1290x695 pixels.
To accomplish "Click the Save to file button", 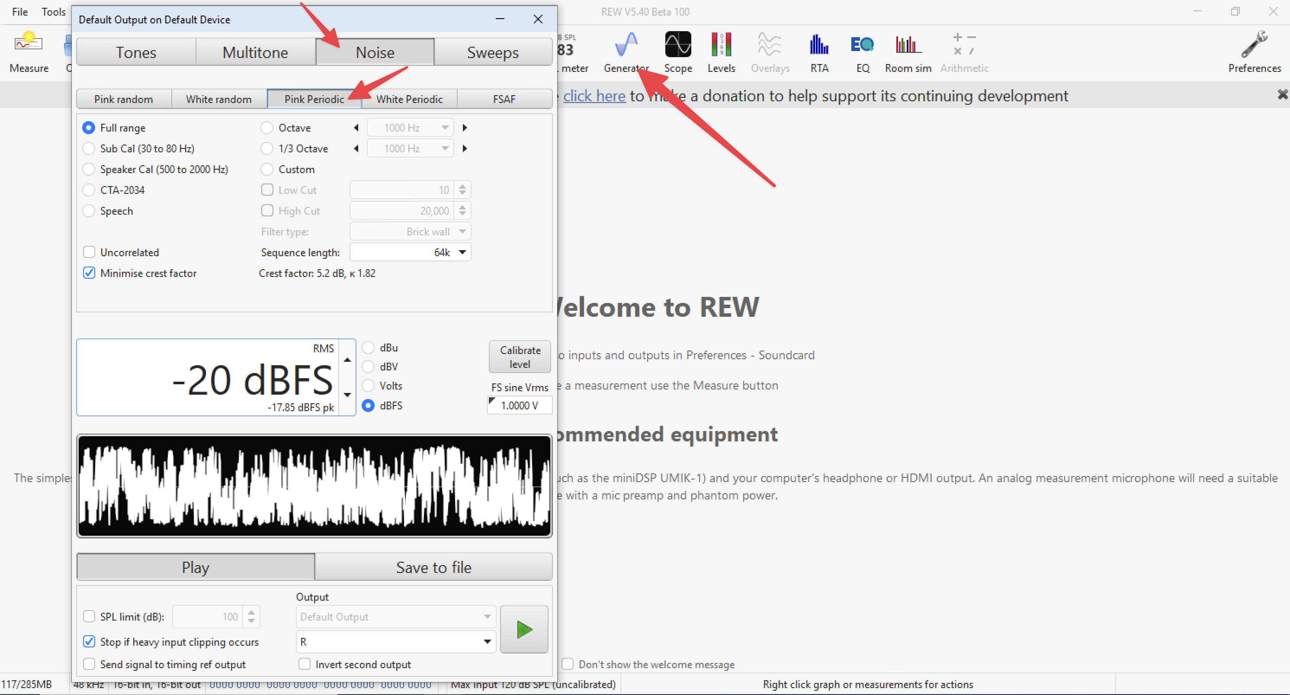I will click(x=433, y=567).
